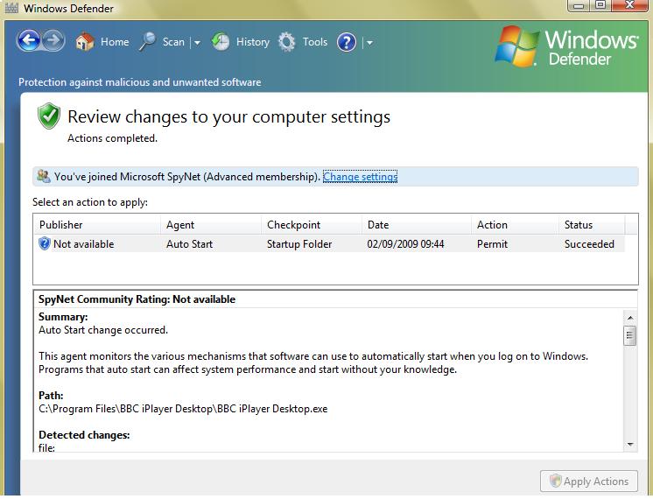Click the Scan toolbar label
The height and width of the screenshot is (499, 653).
tap(173, 42)
